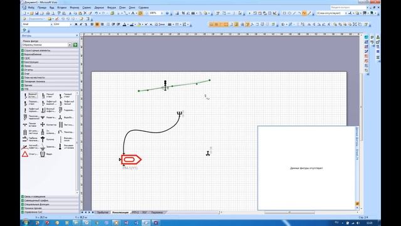Viewport: 401px width, 226px height.
Task: Click the fill color bucket button
Action: coord(139,24)
